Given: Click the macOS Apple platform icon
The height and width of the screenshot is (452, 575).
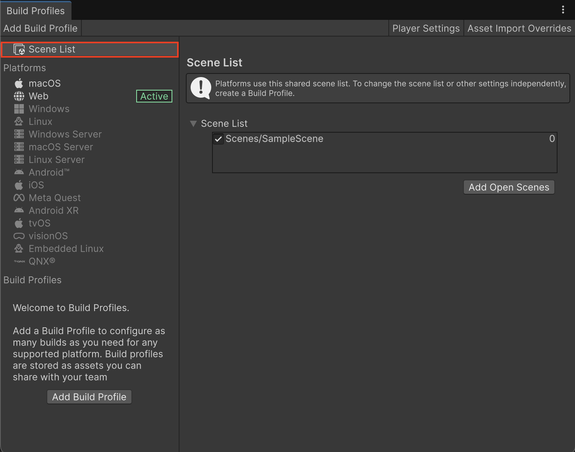Looking at the screenshot, I should point(19,83).
